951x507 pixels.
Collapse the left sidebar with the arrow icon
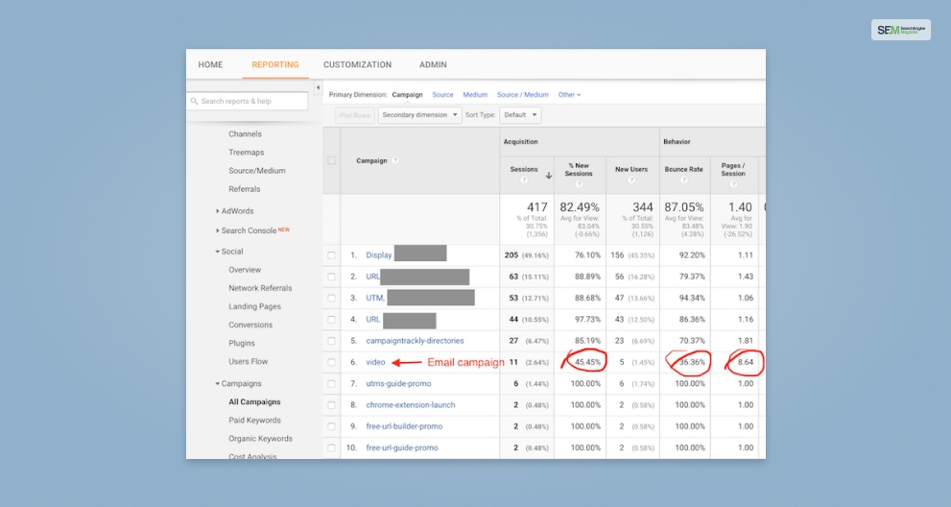point(318,88)
